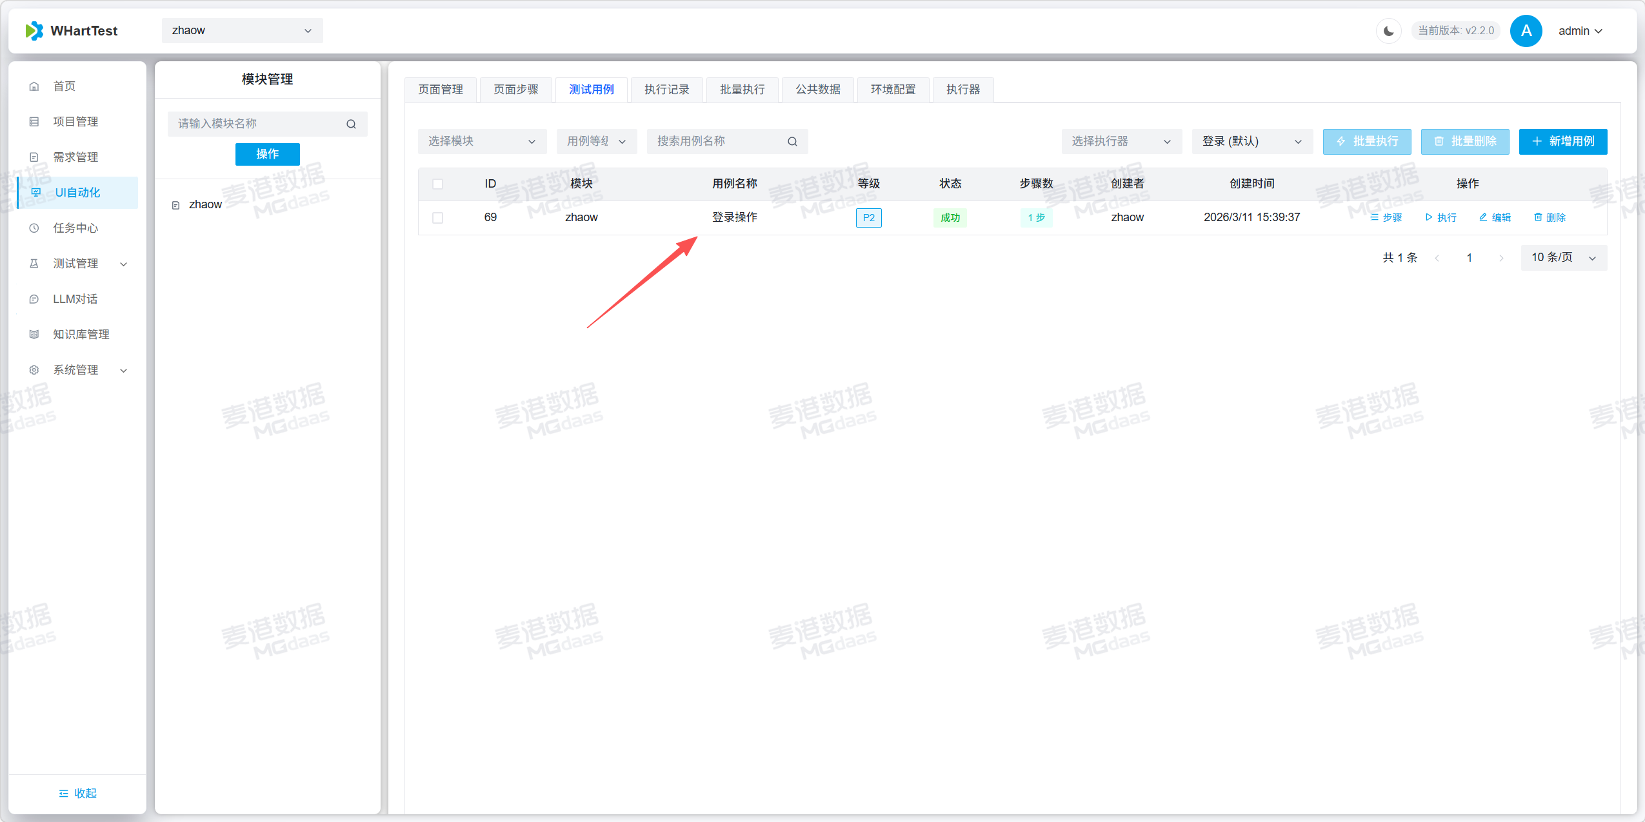Tick checkbox for row ID 69
The width and height of the screenshot is (1645, 822).
[x=438, y=217]
